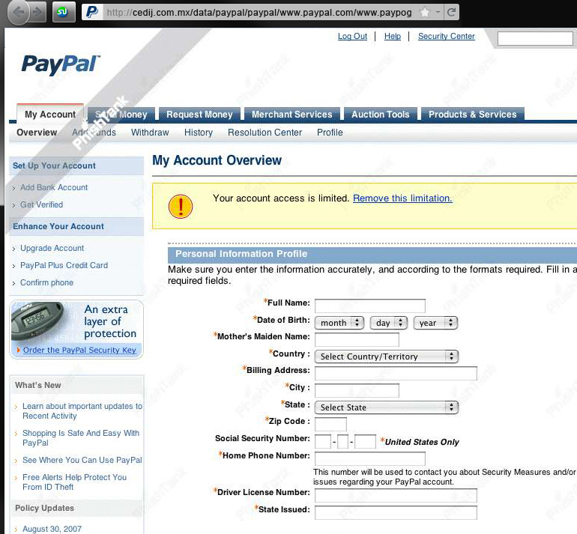Select the My Account tab
The height and width of the screenshot is (534, 577).
pos(50,114)
